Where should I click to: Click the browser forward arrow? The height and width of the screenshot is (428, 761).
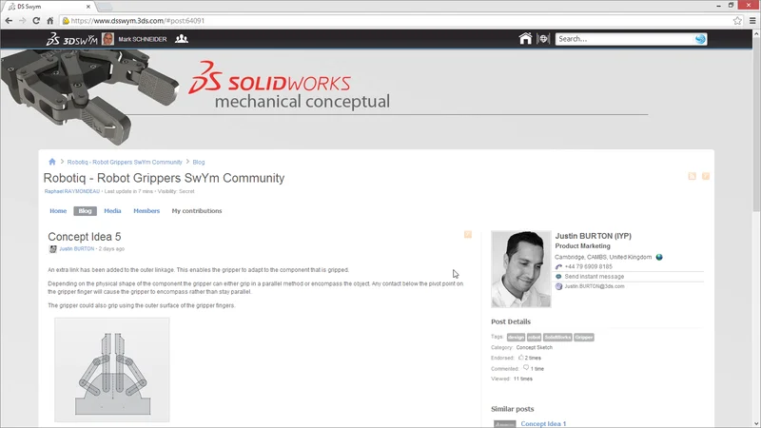tap(22, 20)
